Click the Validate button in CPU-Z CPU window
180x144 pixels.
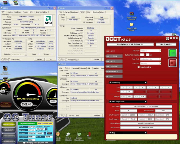[39, 59]
